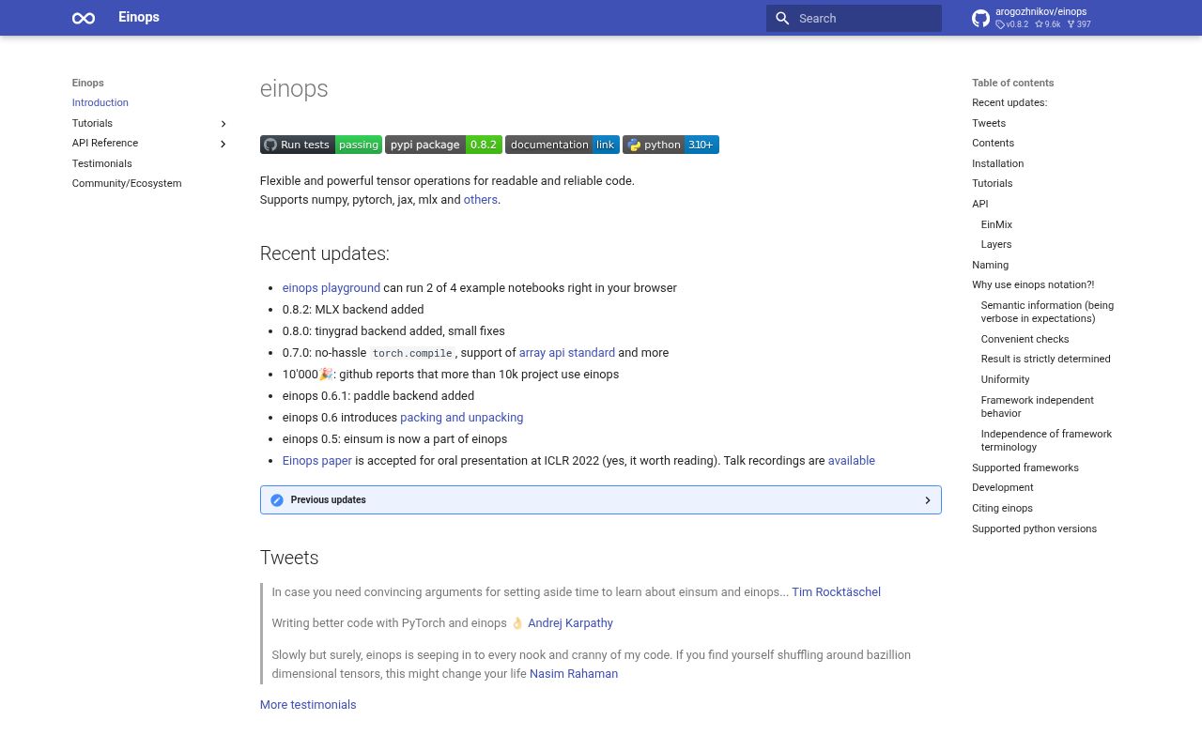
Task: Open Andrej Karpathy tweet link
Action: pyautogui.click(x=570, y=623)
